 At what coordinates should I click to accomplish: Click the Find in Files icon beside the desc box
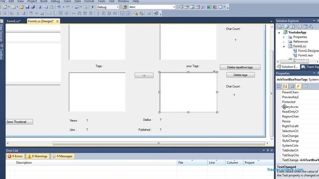(125, 7)
